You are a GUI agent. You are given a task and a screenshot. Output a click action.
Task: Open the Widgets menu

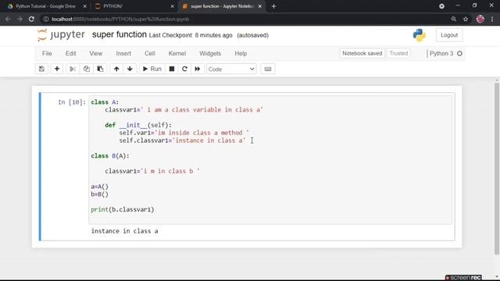point(210,54)
